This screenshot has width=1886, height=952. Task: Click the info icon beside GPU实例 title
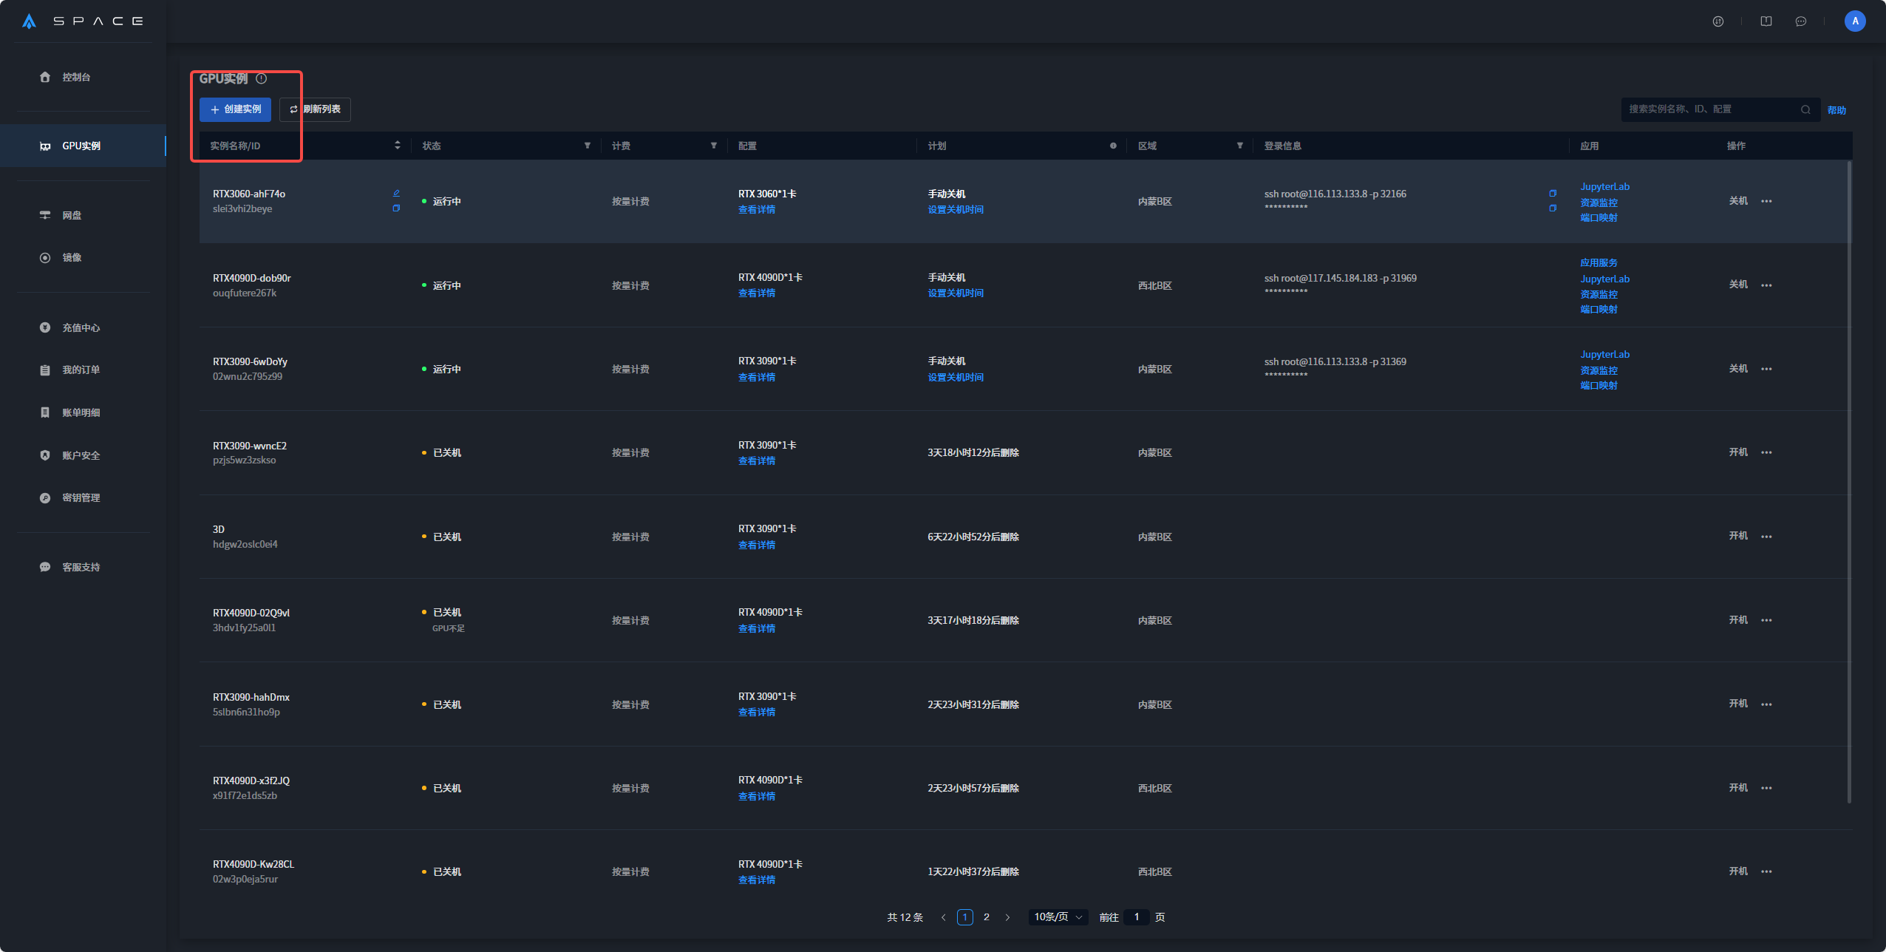pos(261,79)
